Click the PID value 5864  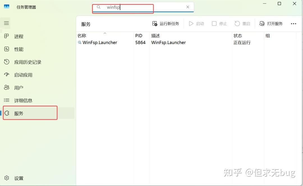coord(140,43)
